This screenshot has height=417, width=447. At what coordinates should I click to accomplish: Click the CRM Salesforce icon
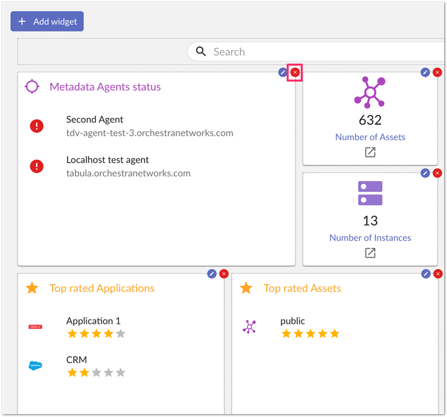coord(36,366)
